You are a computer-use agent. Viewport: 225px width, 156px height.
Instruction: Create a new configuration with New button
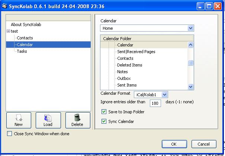click(x=19, y=120)
